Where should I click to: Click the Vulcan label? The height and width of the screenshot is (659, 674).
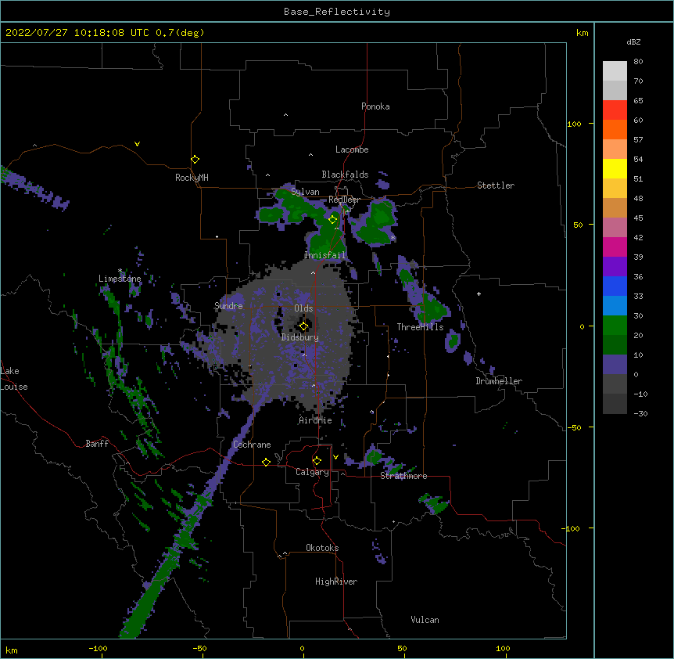click(x=425, y=620)
